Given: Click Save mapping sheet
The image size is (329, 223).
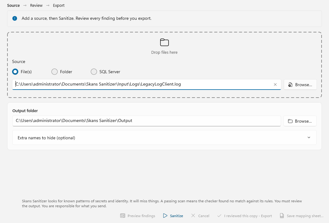Looking at the screenshot, I should [x=301, y=216].
